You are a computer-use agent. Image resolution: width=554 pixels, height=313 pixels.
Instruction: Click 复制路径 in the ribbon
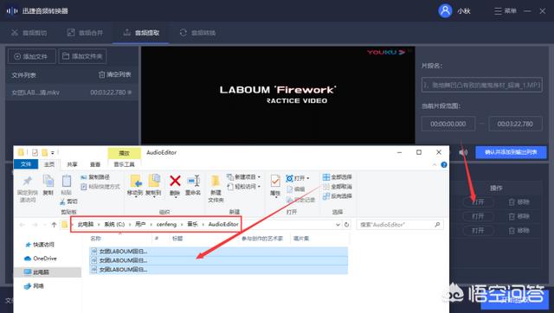click(95, 177)
